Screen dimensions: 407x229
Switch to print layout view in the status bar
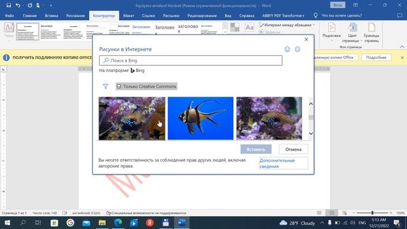tap(331, 213)
